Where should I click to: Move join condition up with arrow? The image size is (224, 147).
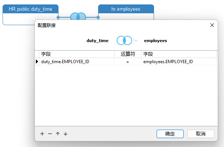58,134
